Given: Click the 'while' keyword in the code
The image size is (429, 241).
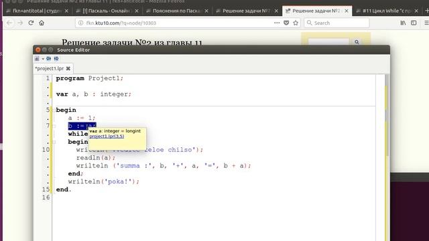Looking at the screenshot, I should [78, 134].
